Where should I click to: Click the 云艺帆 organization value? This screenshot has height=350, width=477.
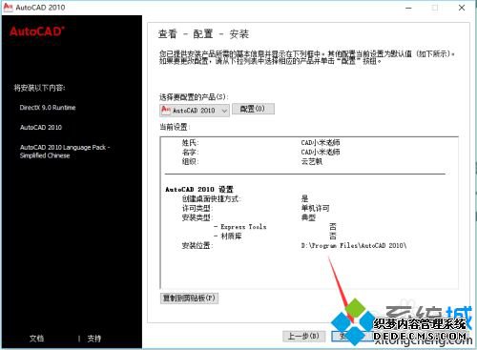coord(312,161)
